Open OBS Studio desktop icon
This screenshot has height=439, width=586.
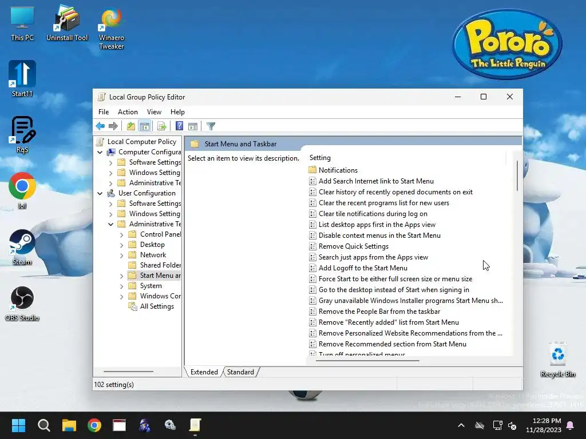pyautogui.click(x=22, y=304)
